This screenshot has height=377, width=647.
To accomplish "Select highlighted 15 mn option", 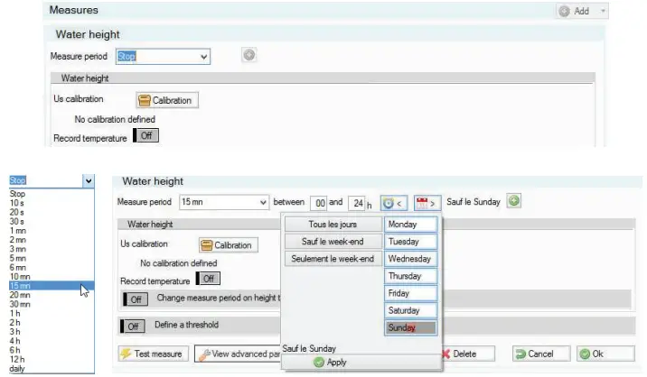I will (x=52, y=286).
